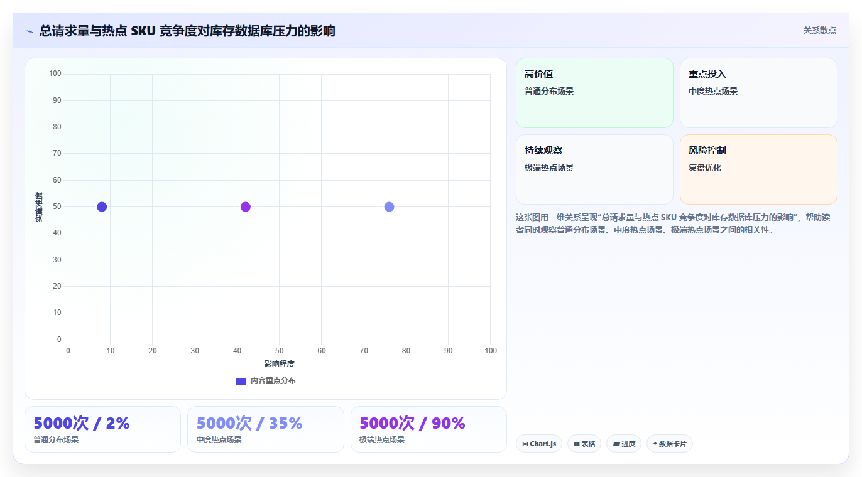Click the 实施难度 y-axis label
The width and height of the screenshot is (862, 477).
tap(39, 207)
